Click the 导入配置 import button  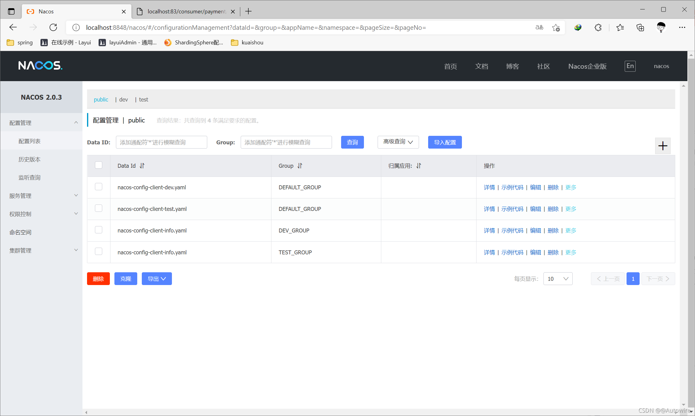tap(445, 142)
